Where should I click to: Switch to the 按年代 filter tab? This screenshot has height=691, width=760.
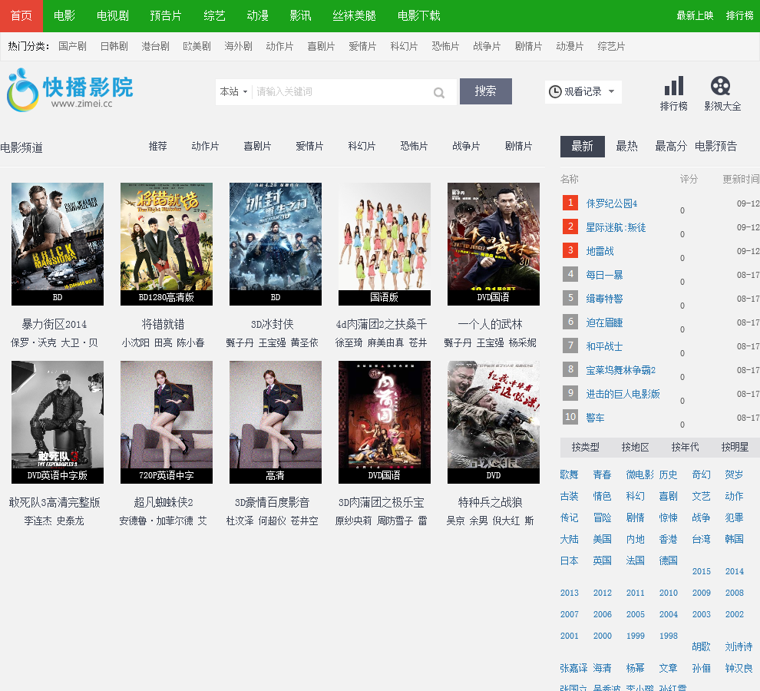click(686, 447)
